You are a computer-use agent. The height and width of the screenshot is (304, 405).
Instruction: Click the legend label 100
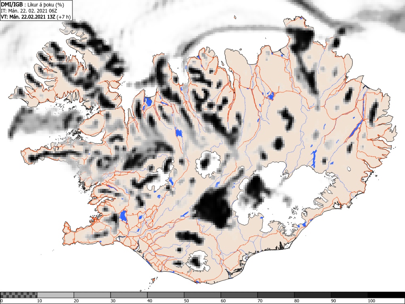click(371, 301)
